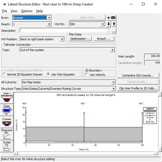
Task: Expand the HW Position dropdown
Action: (62, 39)
